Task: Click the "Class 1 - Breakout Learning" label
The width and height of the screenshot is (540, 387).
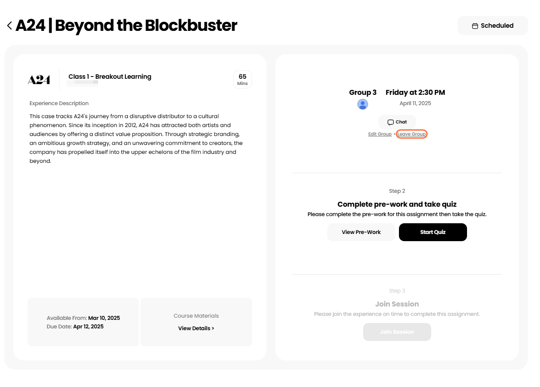Action: coord(110,77)
